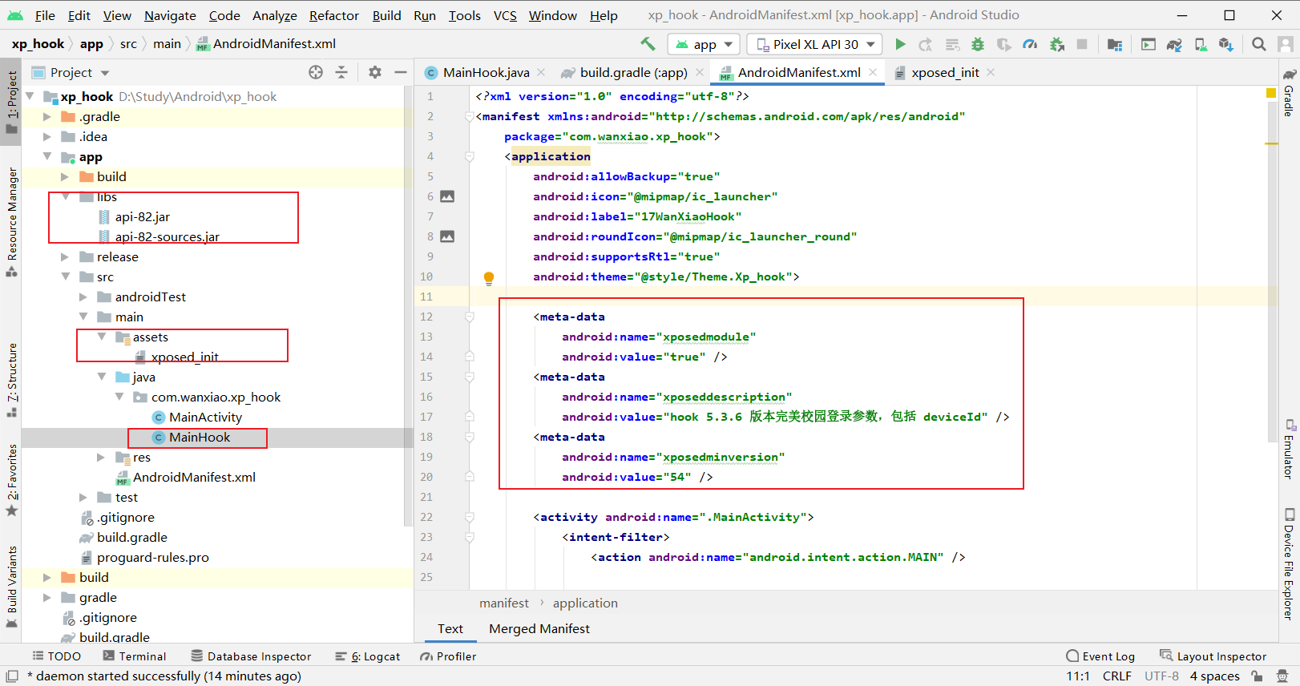Expand the .gradle folder
1300x686 pixels.
(x=47, y=116)
